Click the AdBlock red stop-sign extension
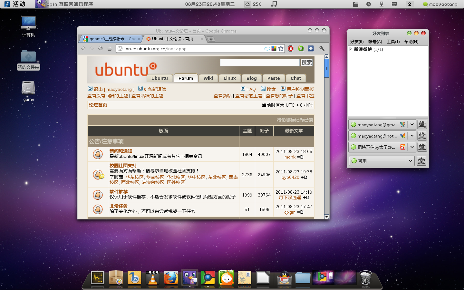The height and width of the screenshot is (290, 464). pos(291,48)
